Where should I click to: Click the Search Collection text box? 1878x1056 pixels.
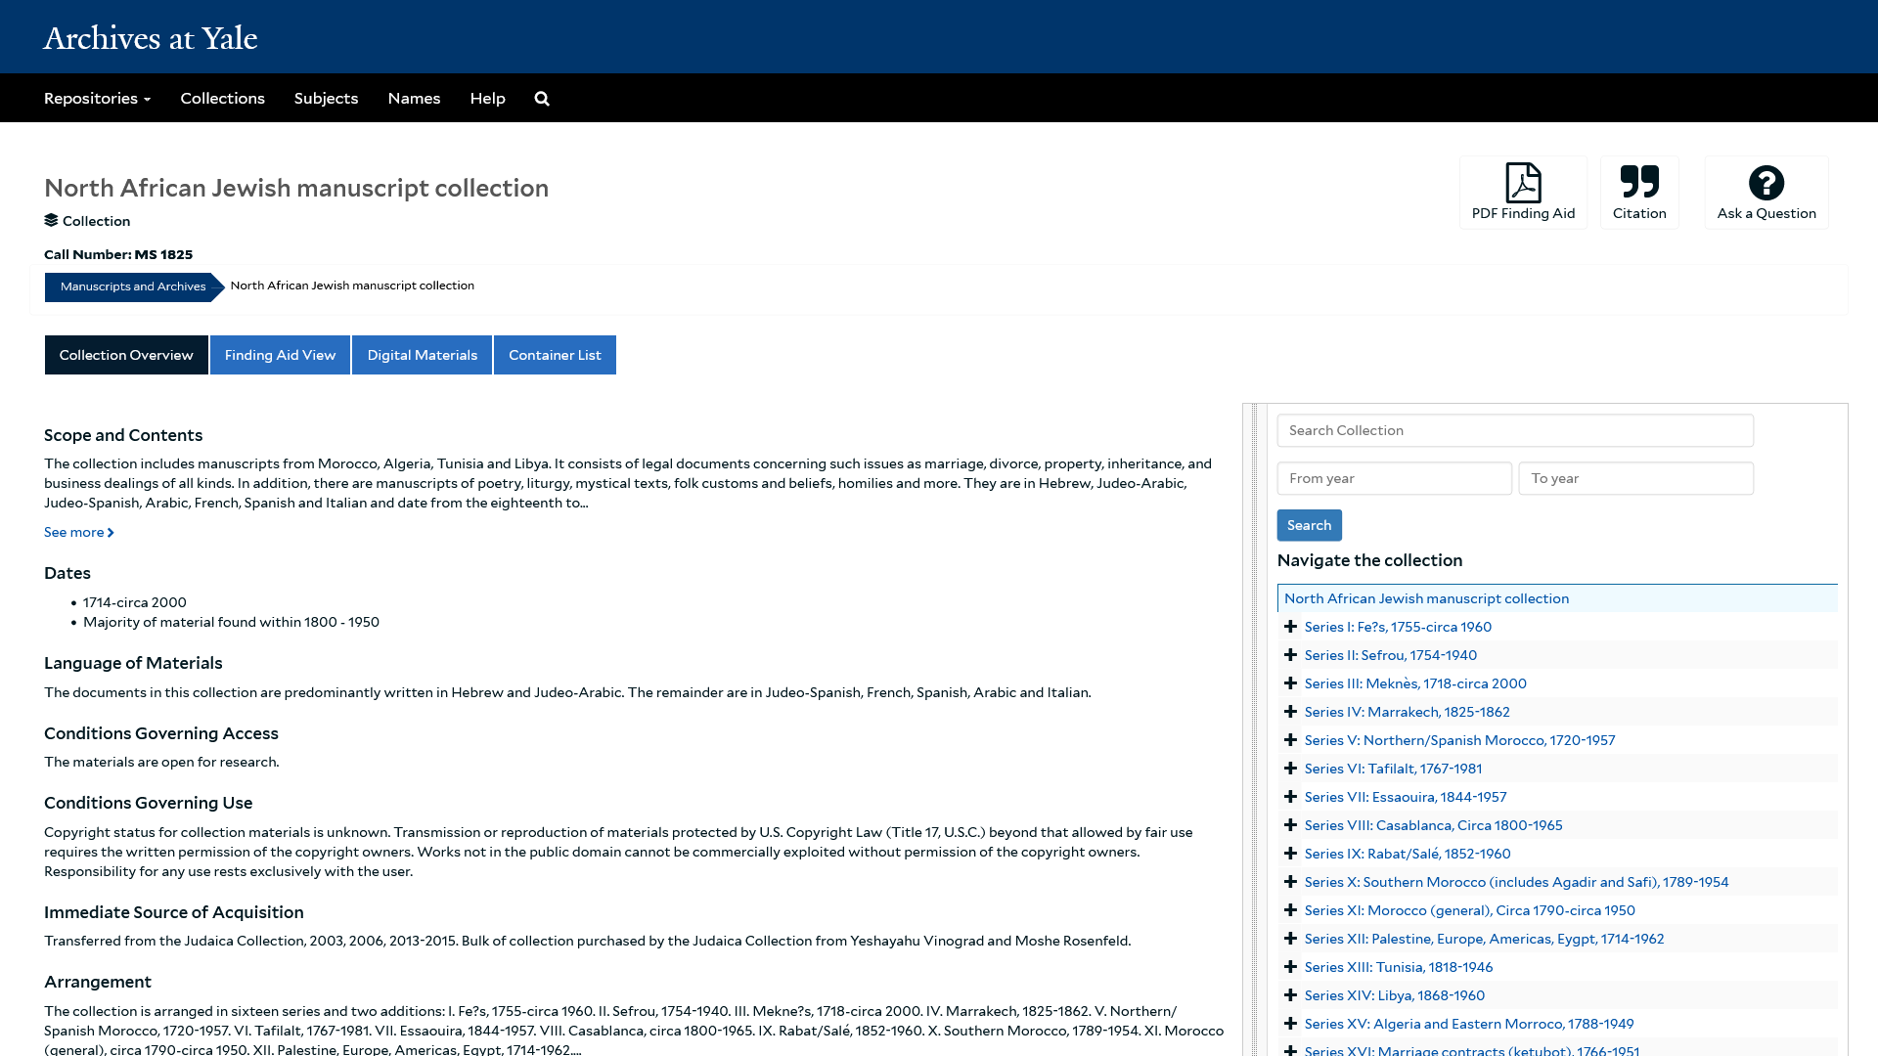(x=1514, y=430)
